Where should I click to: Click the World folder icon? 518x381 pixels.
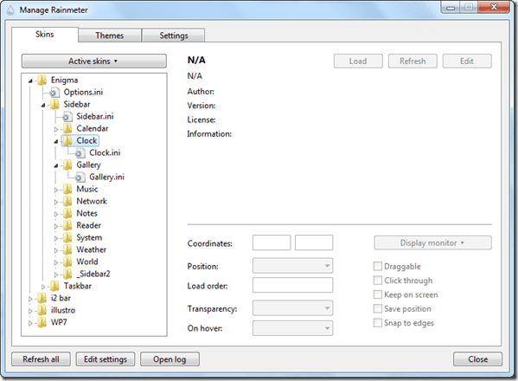point(67,262)
